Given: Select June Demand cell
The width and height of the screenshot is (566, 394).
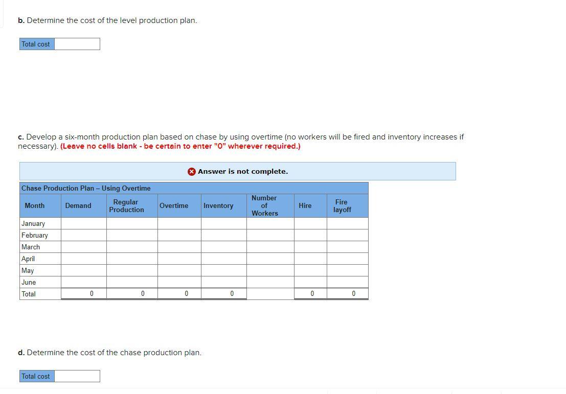Looking at the screenshot, I should coord(84,282).
